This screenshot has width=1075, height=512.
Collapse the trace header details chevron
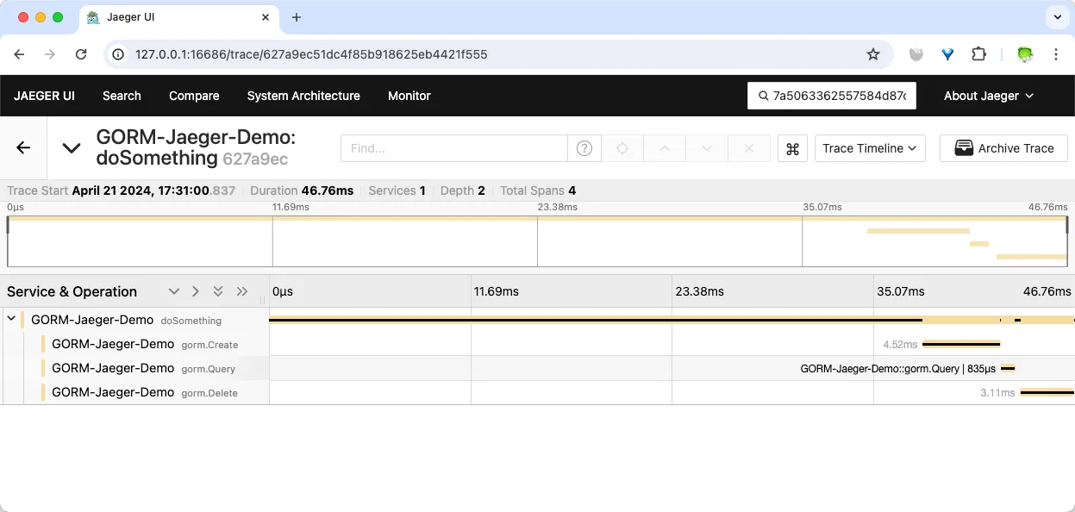(72, 148)
